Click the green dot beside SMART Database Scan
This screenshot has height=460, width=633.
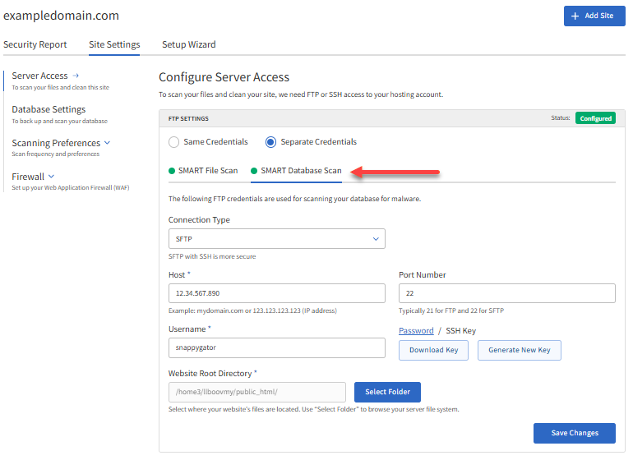point(254,171)
